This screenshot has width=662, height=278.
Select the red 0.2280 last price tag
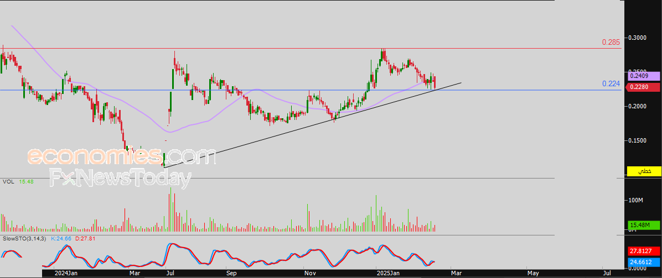point(643,87)
